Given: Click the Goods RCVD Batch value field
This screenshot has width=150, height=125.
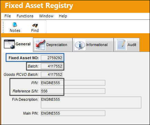Looking at the screenshot, I should pos(52,74).
